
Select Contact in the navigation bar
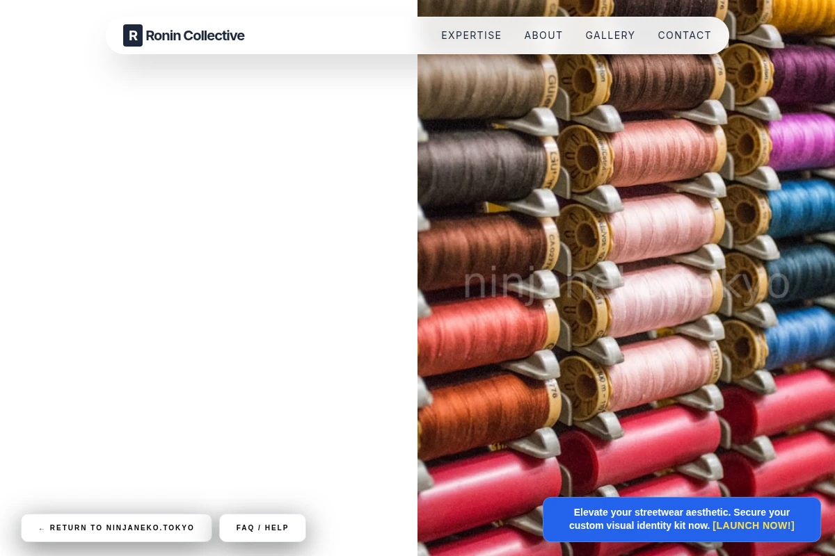point(685,35)
